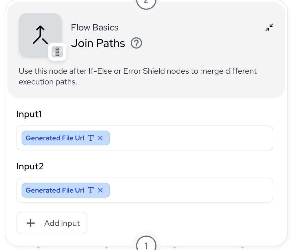Click the top input connector labeled 2
This screenshot has width=299, height=250.
146,2
